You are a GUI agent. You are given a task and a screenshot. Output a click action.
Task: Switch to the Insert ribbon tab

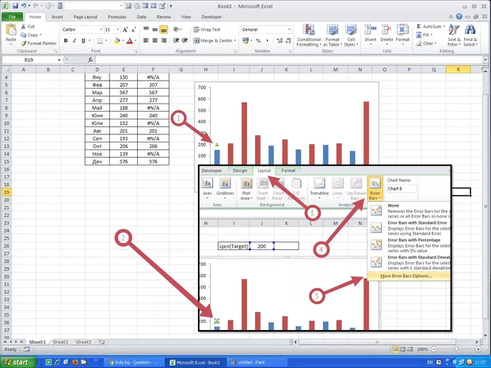click(x=57, y=17)
